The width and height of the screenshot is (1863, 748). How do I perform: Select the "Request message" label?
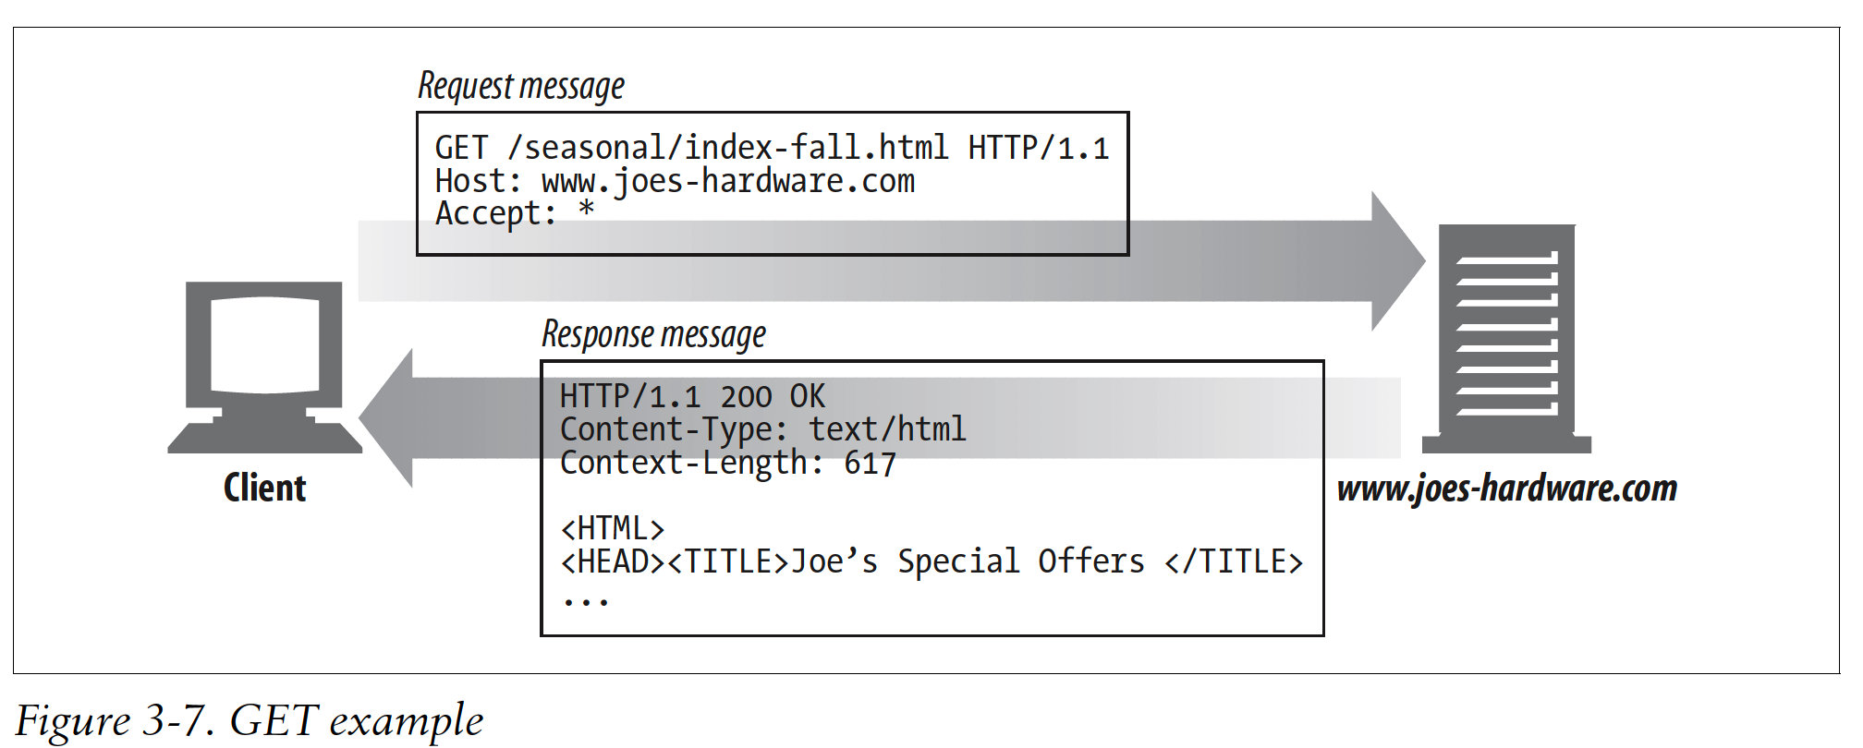[521, 86]
